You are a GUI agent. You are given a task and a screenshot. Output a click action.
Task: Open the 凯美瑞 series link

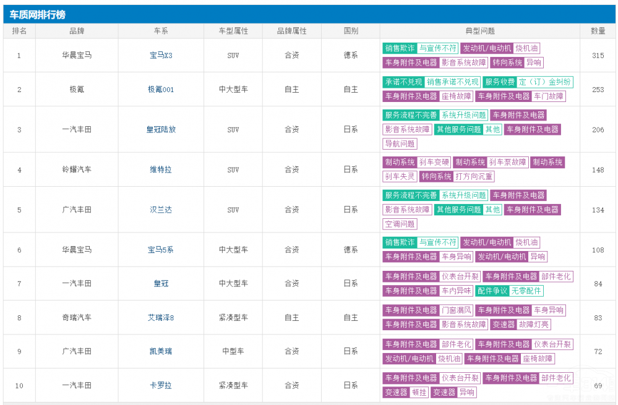click(x=161, y=351)
